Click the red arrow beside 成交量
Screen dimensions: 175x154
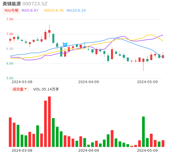26,89
